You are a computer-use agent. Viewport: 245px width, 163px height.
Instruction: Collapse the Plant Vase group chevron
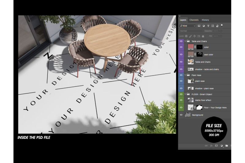click(185, 75)
